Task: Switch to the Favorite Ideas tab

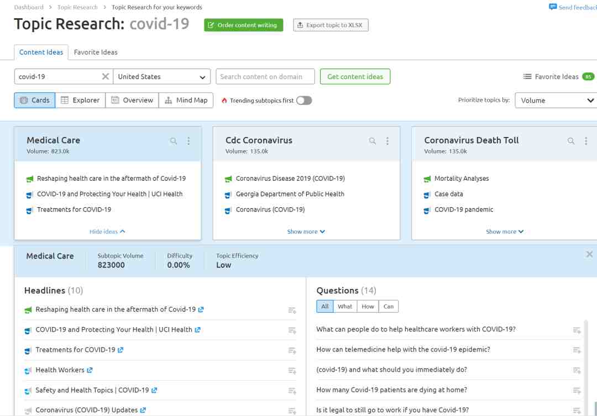Action: 96,52
